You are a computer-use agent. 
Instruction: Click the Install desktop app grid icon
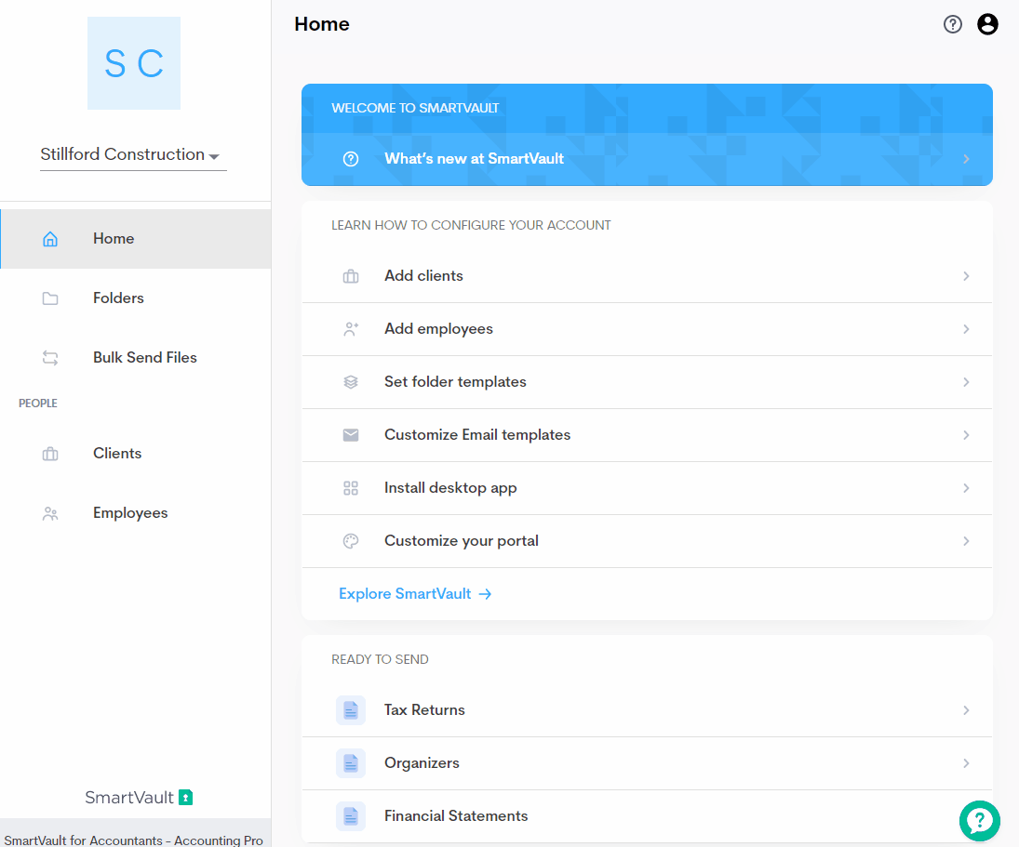(x=350, y=487)
